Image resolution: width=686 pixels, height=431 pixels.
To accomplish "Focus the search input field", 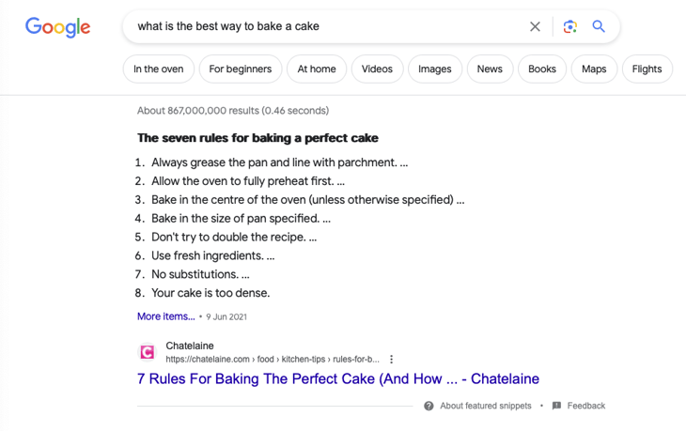I will tap(324, 26).
